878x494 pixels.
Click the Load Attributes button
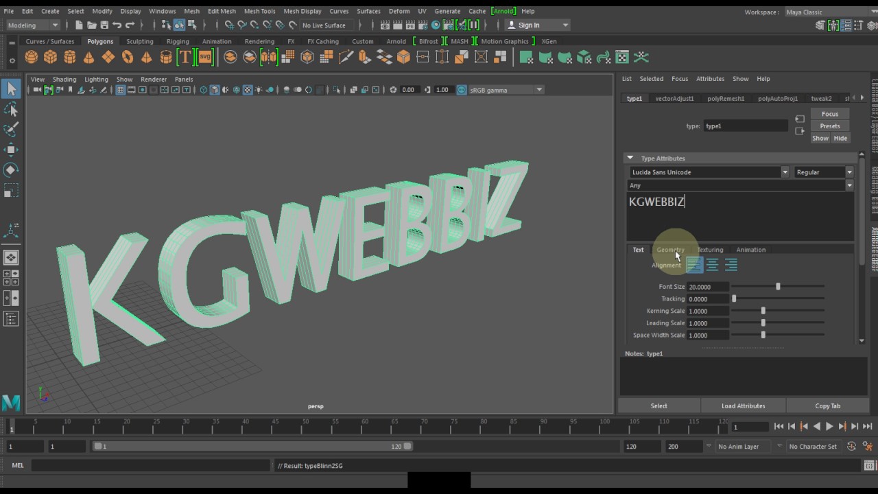click(x=743, y=406)
